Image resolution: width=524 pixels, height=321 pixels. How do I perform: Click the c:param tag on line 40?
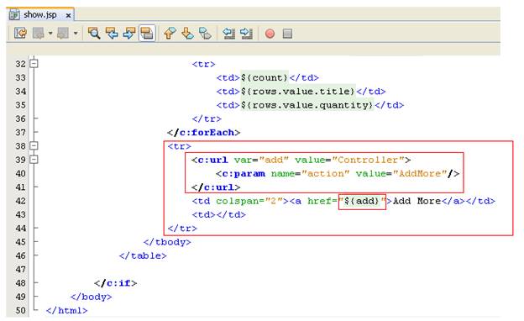241,174
